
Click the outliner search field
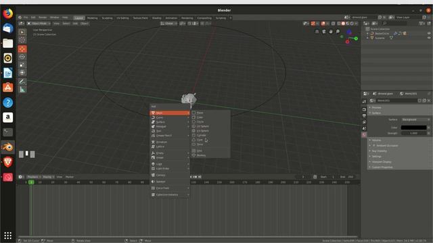(x=395, y=24)
